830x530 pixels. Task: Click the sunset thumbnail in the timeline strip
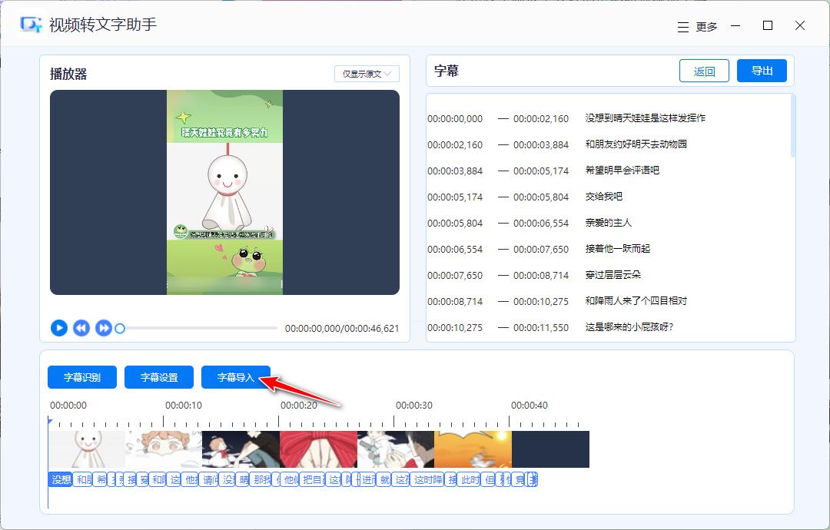click(473, 449)
